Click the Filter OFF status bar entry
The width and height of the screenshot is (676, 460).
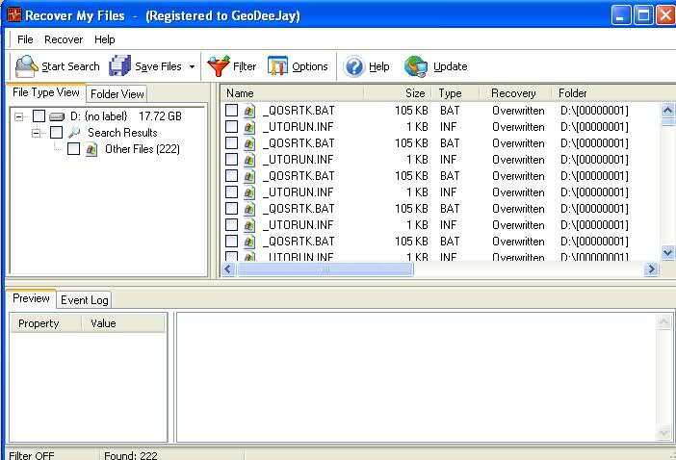(x=32, y=455)
